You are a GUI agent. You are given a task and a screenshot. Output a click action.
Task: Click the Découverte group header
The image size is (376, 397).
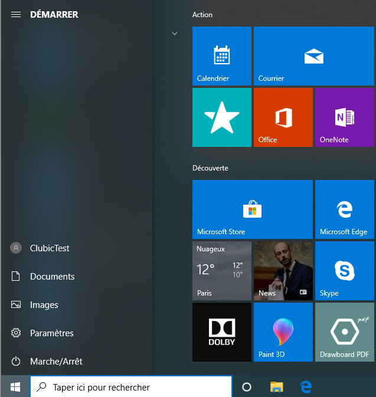click(210, 168)
